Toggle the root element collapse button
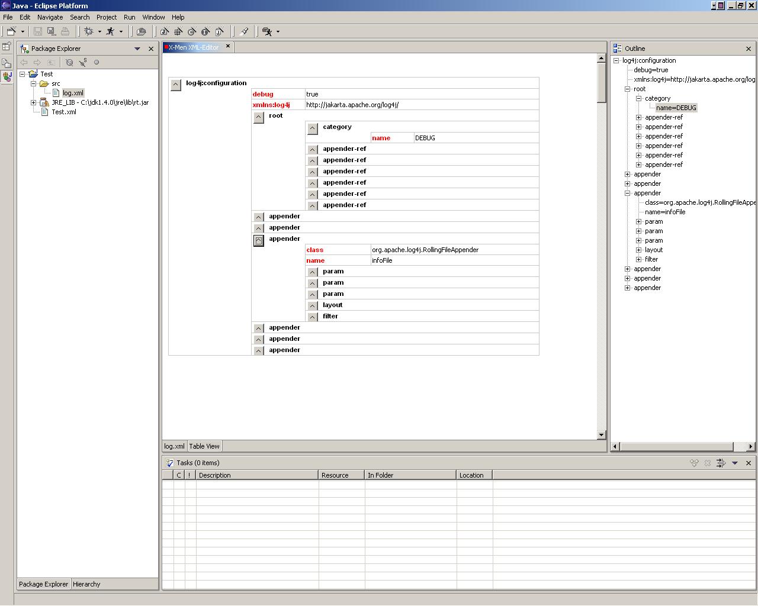 (x=259, y=117)
